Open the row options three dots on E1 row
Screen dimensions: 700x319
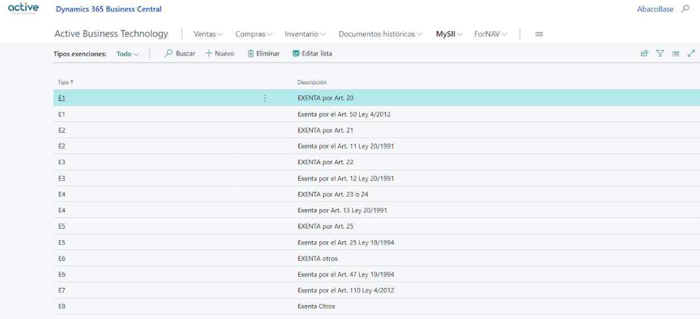click(265, 98)
